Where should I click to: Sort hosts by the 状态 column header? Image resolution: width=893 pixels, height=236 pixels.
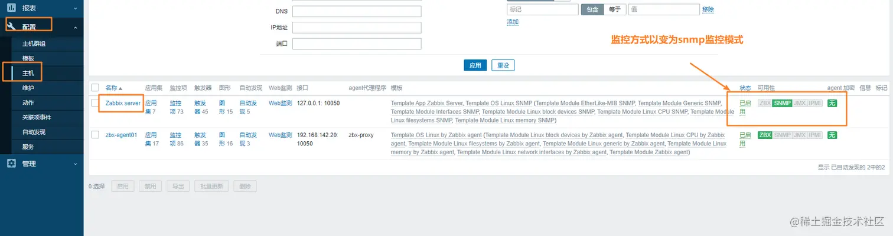(745, 88)
